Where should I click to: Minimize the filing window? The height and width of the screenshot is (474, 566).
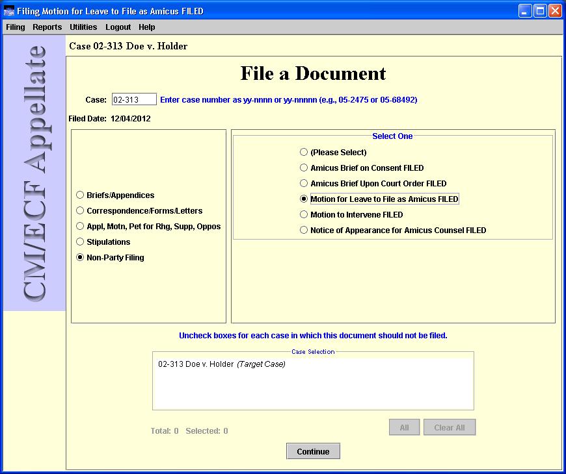[525, 11]
